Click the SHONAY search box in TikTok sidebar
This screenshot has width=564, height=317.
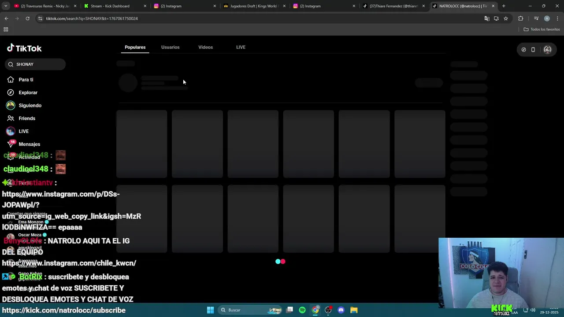(35, 64)
